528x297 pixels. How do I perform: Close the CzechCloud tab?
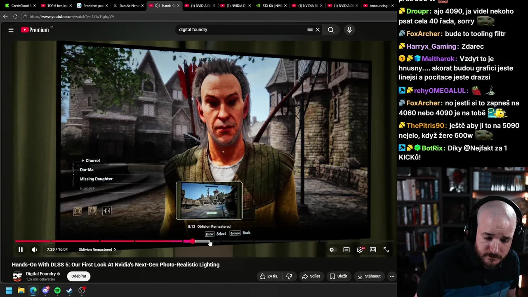[35, 6]
